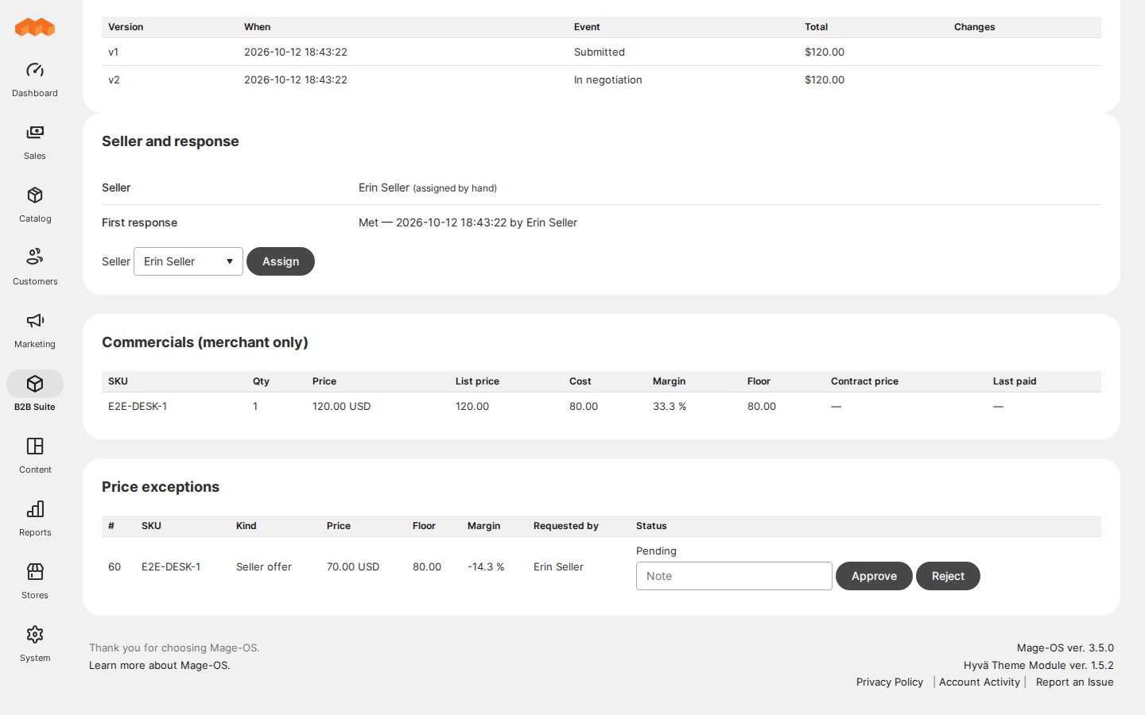The width and height of the screenshot is (1145, 715).
Task: Open the Privacy Policy link
Action: [x=890, y=682]
